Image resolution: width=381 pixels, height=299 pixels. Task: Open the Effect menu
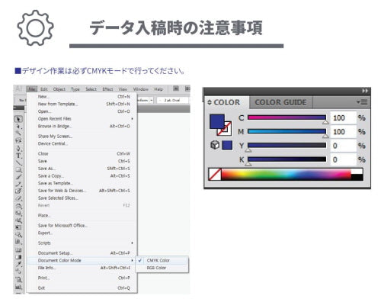[107, 89]
